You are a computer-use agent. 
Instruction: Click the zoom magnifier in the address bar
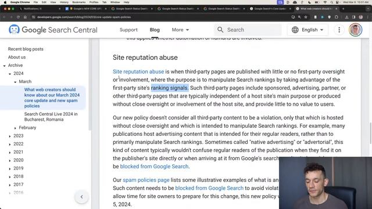click(299, 17)
